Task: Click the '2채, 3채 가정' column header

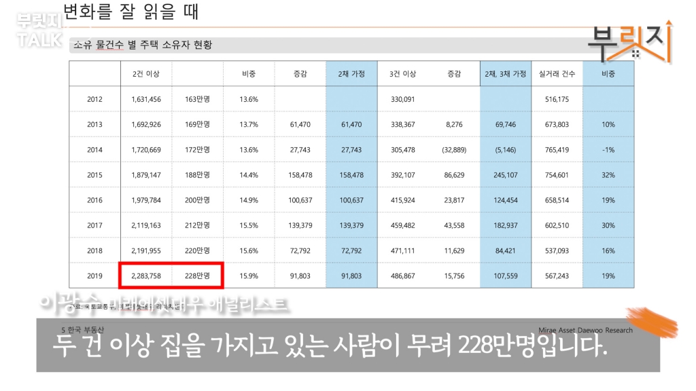Action: pos(505,73)
